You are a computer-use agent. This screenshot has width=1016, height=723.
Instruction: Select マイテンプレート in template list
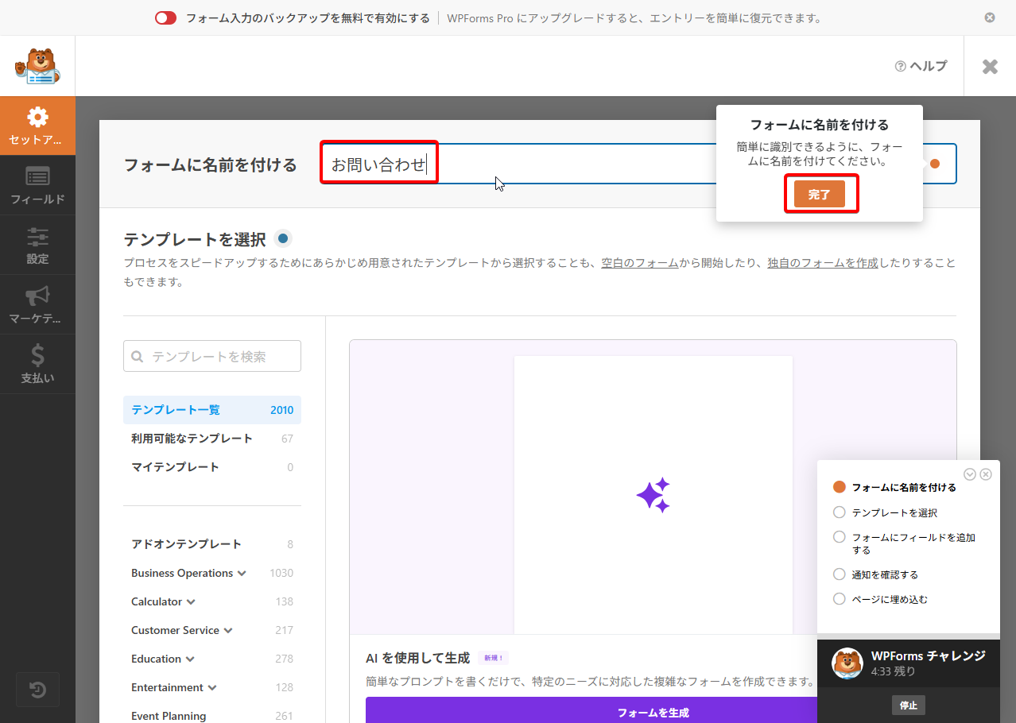(x=175, y=467)
